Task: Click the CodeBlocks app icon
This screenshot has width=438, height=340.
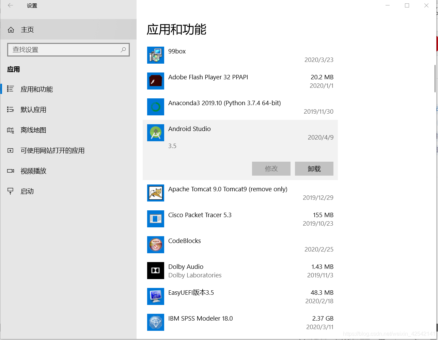Action: pyautogui.click(x=156, y=245)
